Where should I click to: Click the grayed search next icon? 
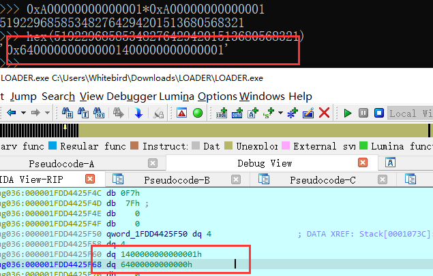(x=118, y=113)
